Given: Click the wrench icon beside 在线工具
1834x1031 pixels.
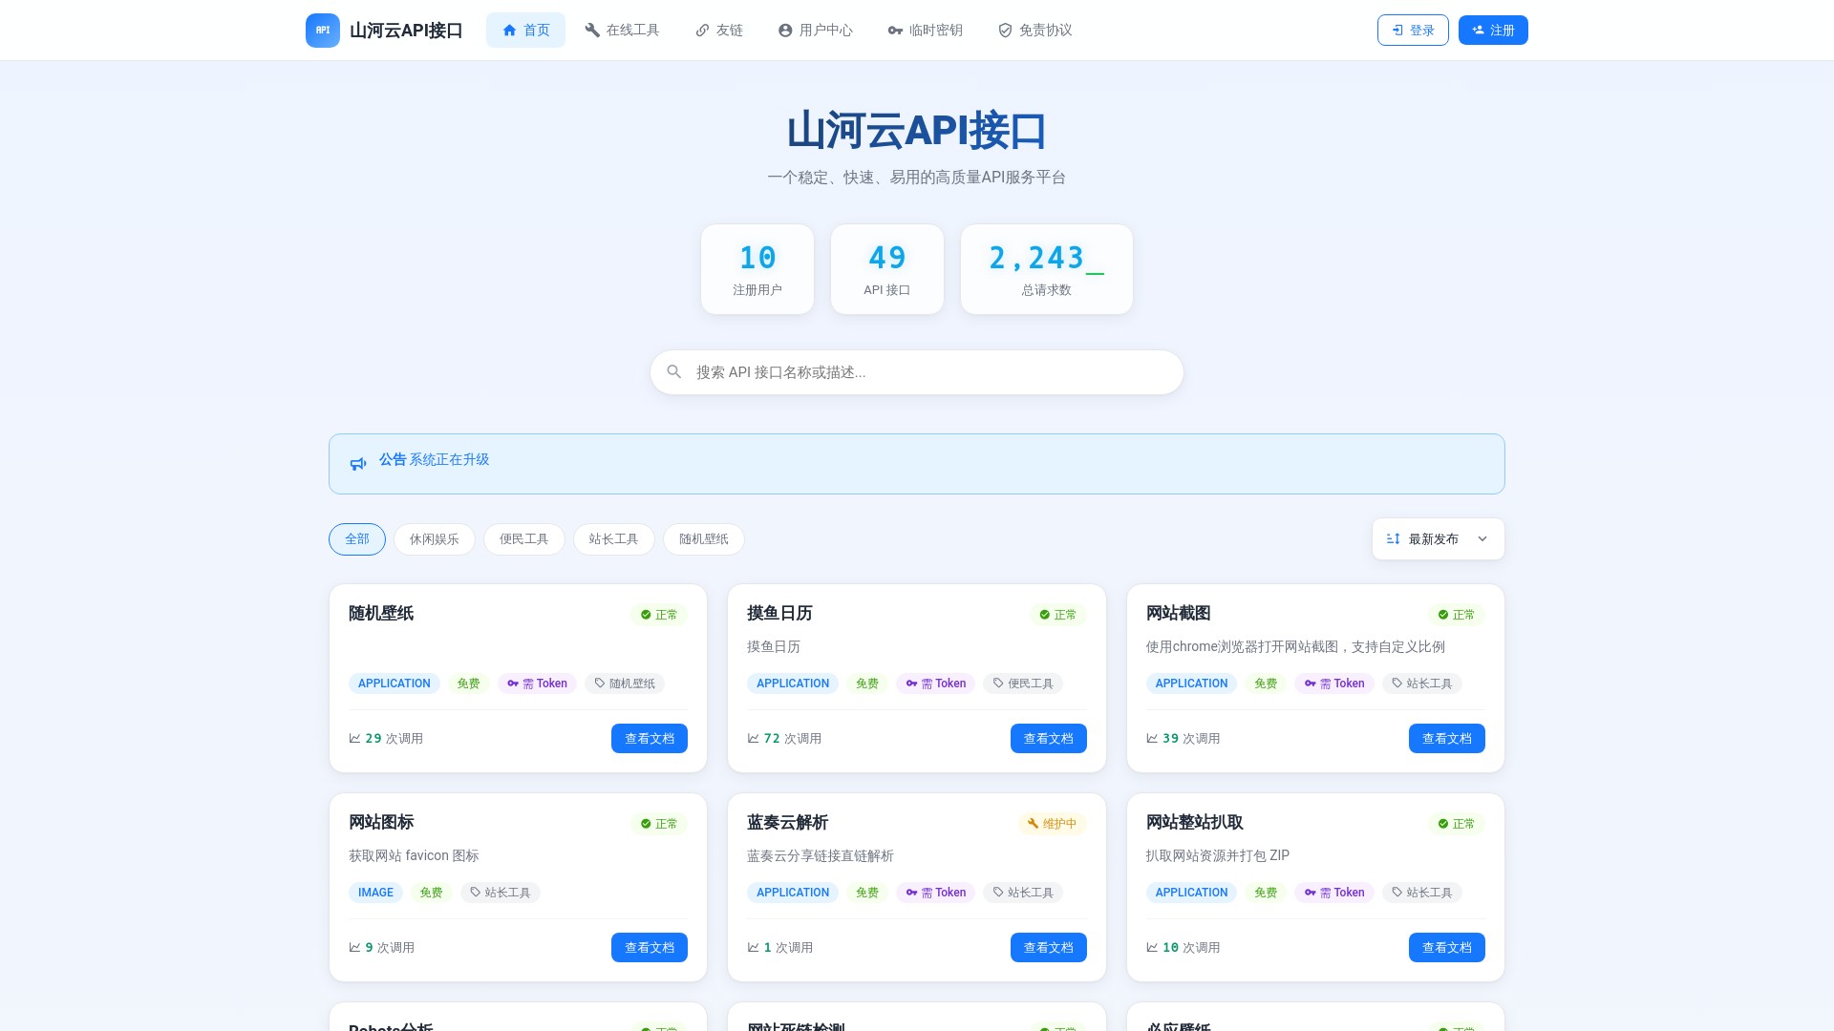Looking at the screenshot, I should tap(592, 31).
